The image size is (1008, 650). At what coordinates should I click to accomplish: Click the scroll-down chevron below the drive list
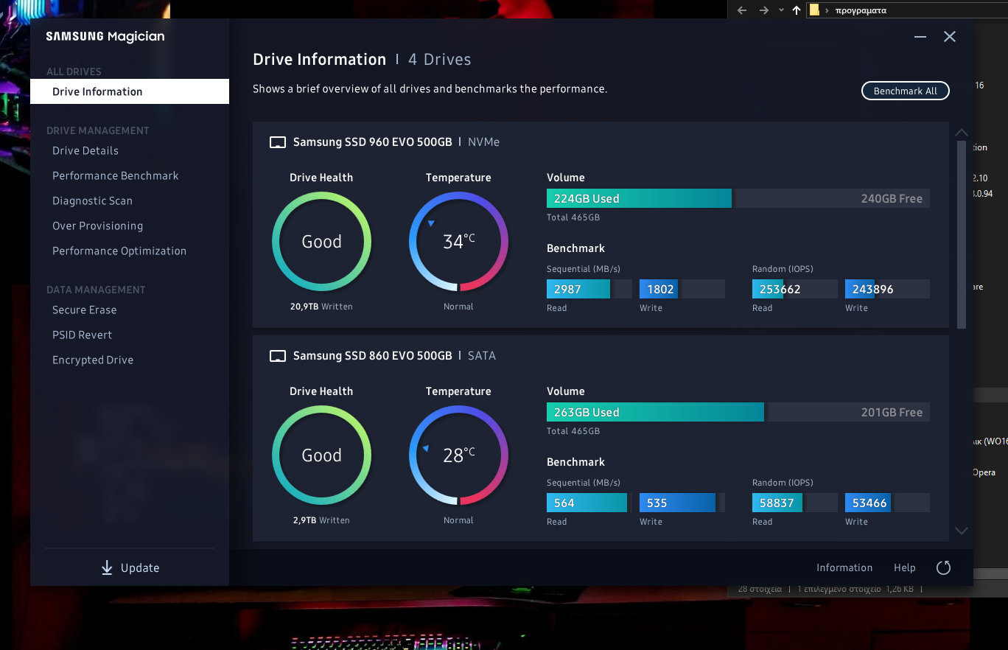pyautogui.click(x=961, y=531)
